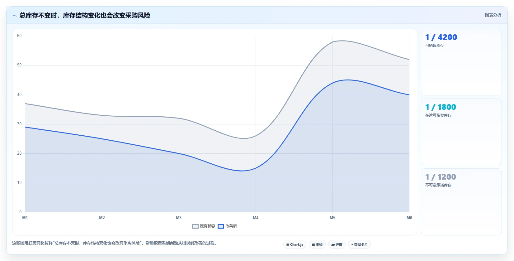Click the 进度 chip bar icon
This screenshot has width=514, height=261.
[x=333, y=245]
